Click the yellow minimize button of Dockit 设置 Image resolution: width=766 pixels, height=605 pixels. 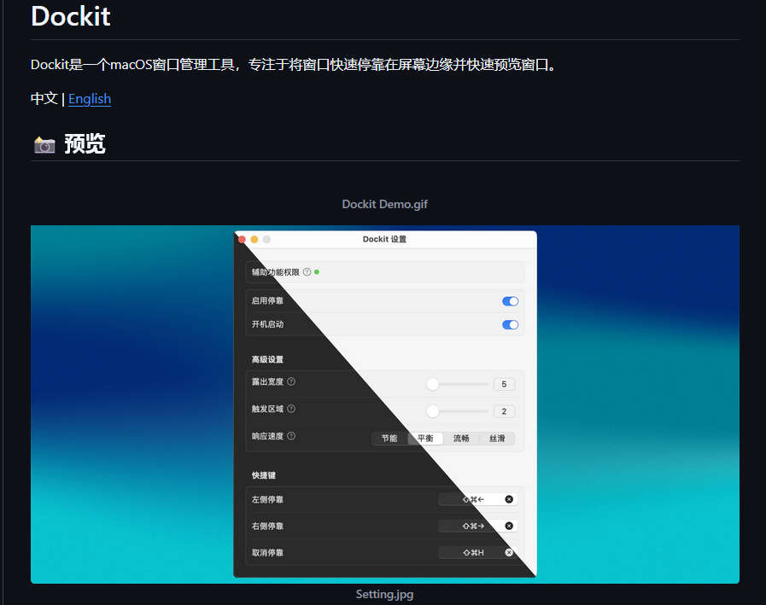254,239
